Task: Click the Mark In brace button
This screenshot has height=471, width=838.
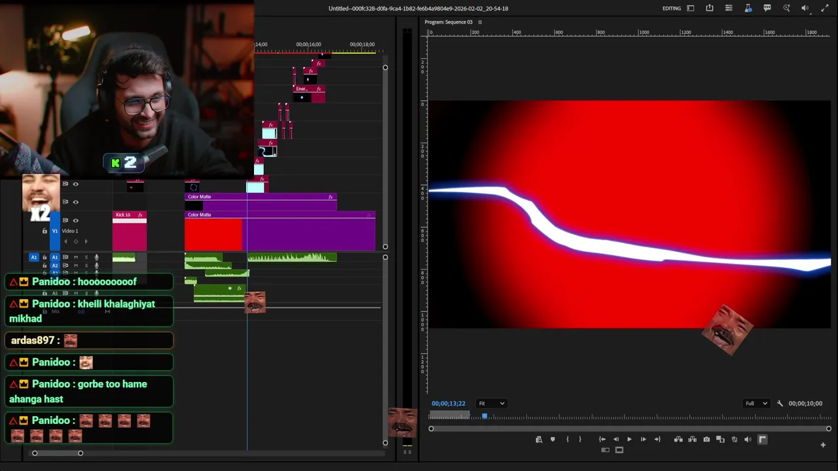Action: [567, 440]
